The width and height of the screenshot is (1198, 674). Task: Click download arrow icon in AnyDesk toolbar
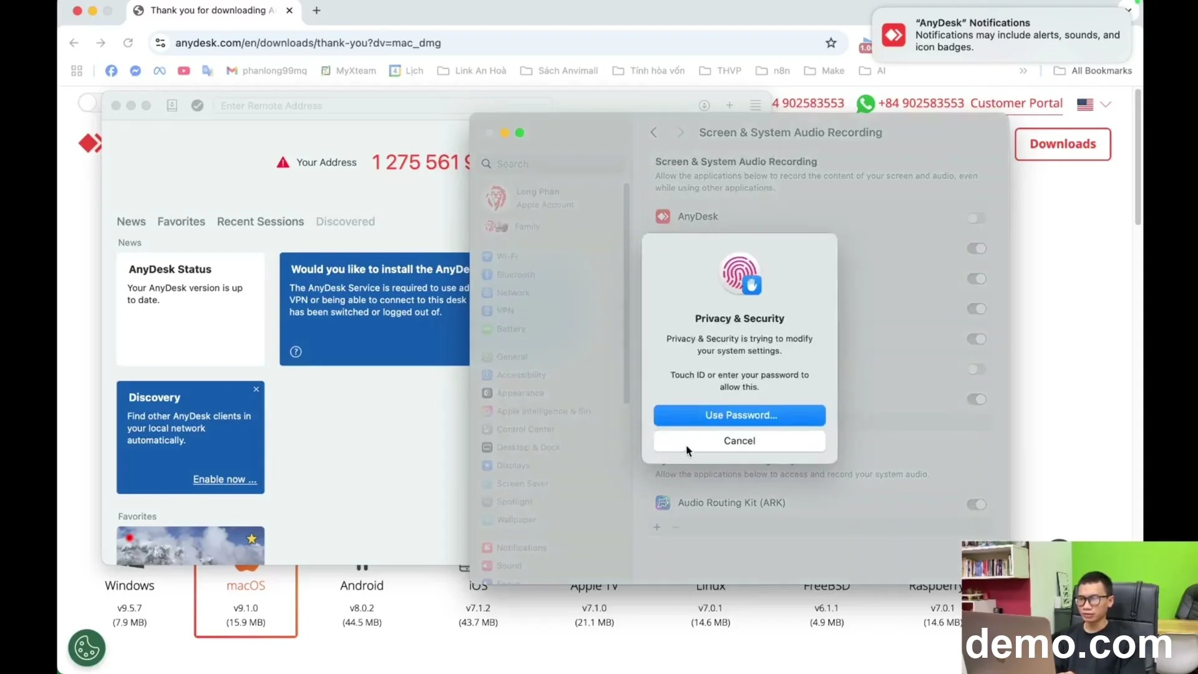(704, 105)
